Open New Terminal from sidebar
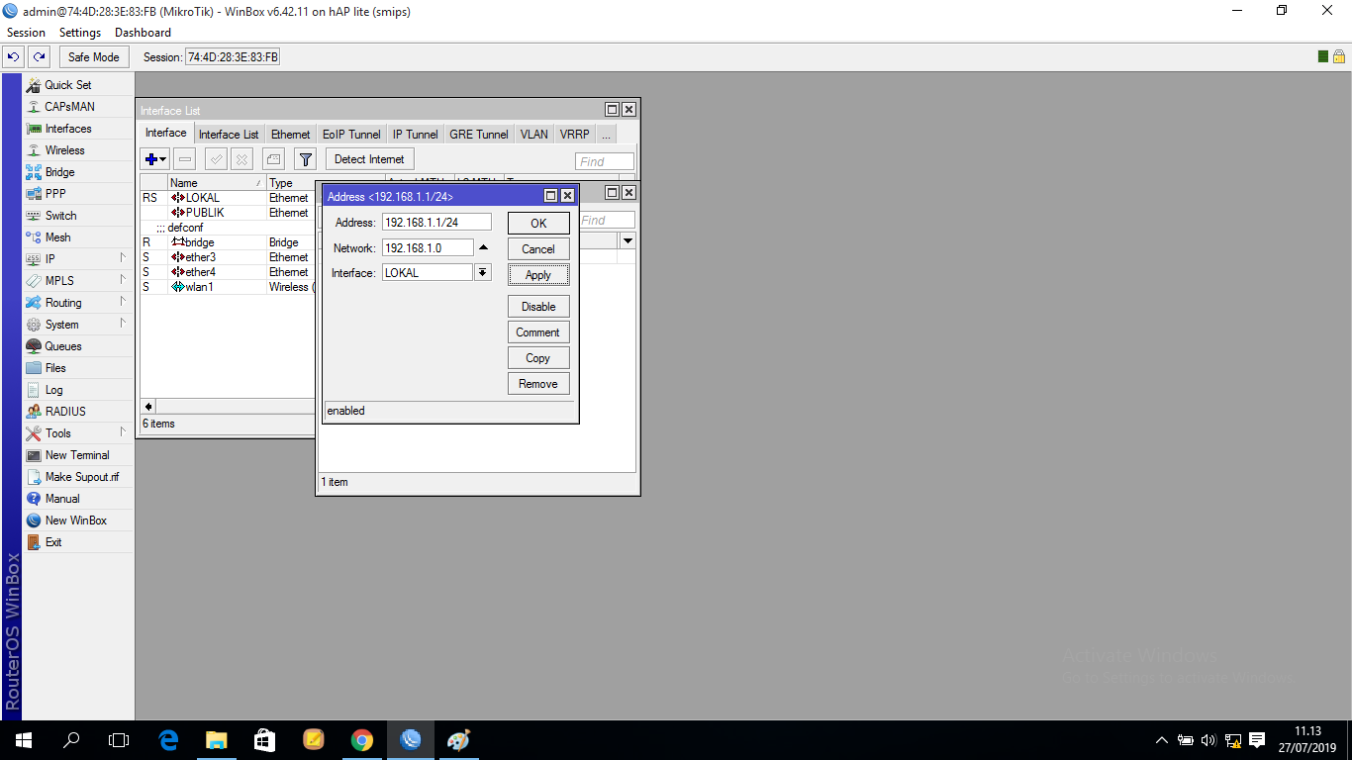The height and width of the screenshot is (760, 1352). tap(78, 455)
